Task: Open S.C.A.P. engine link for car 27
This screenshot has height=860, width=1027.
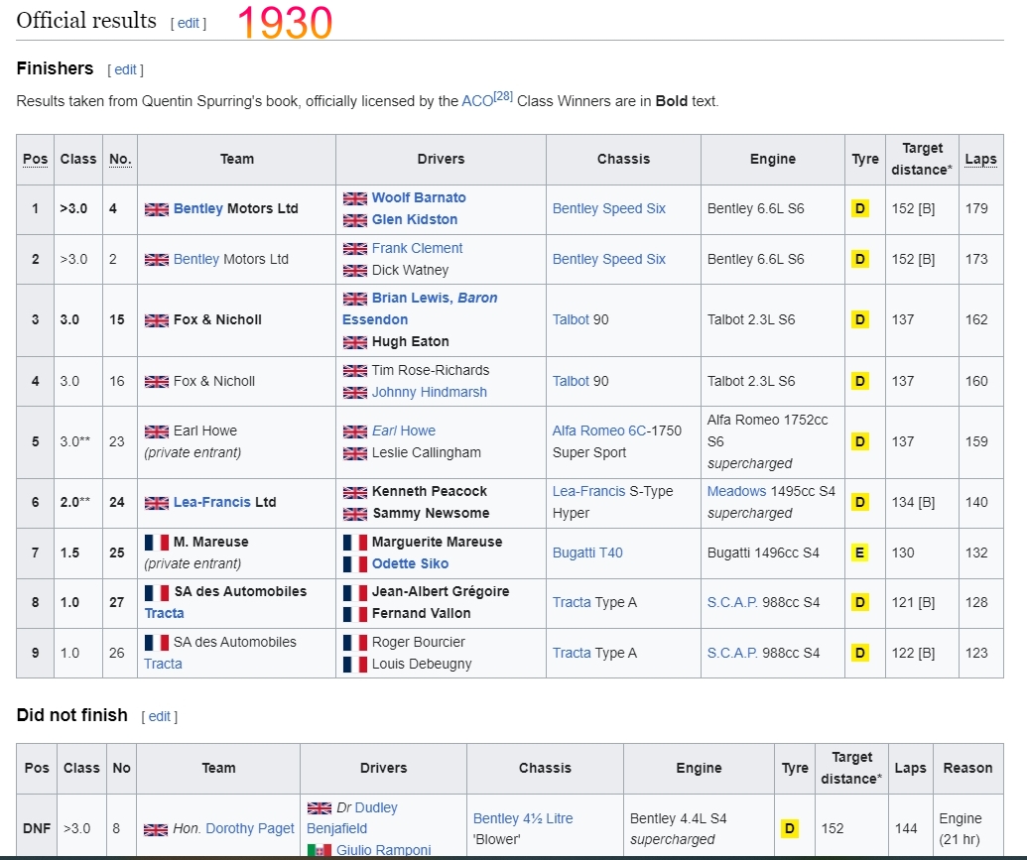Action: [x=732, y=602]
